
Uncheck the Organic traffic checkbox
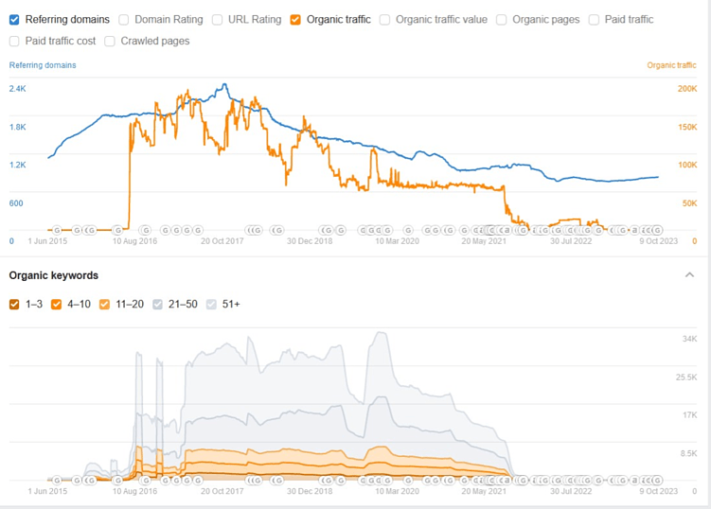point(295,20)
